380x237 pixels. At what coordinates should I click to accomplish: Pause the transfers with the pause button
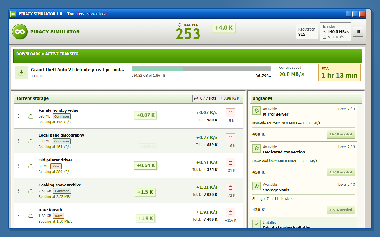358,32
